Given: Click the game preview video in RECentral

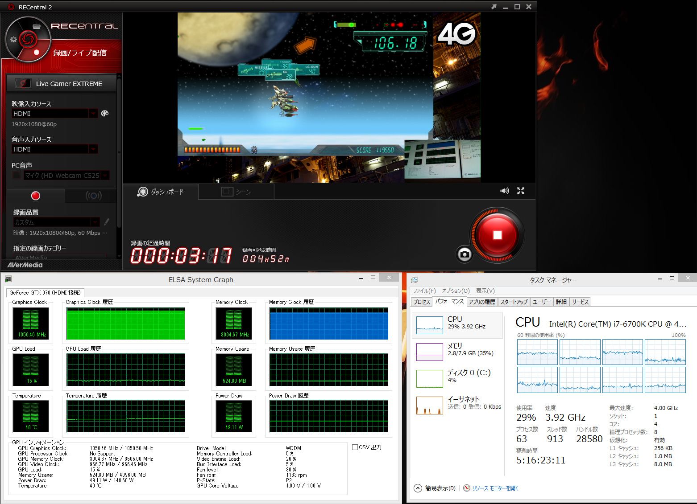Looking at the screenshot, I should [x=329, y=98].
